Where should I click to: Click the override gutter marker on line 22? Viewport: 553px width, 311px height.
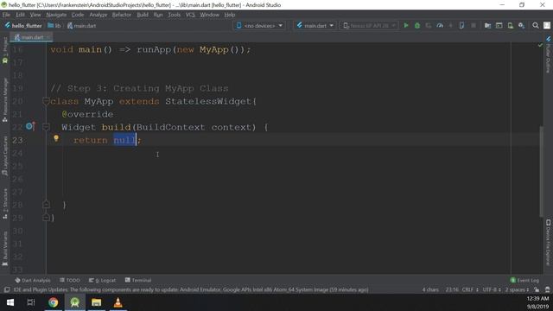(30, 126)
